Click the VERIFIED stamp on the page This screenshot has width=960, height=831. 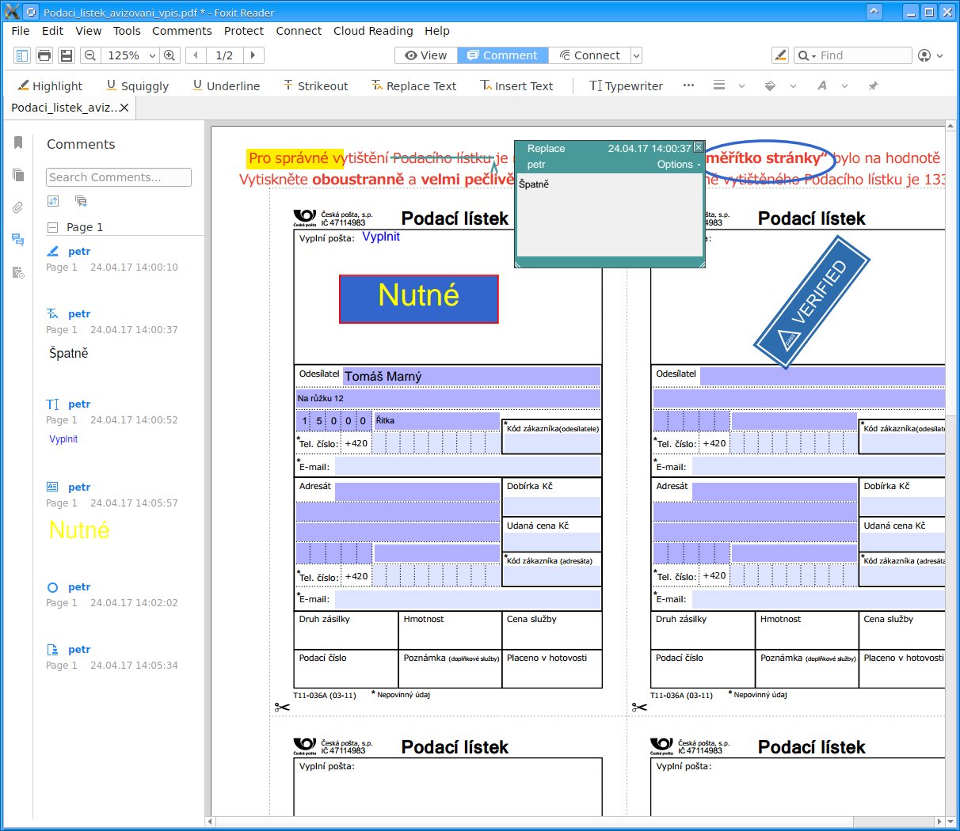pos(812,302)
